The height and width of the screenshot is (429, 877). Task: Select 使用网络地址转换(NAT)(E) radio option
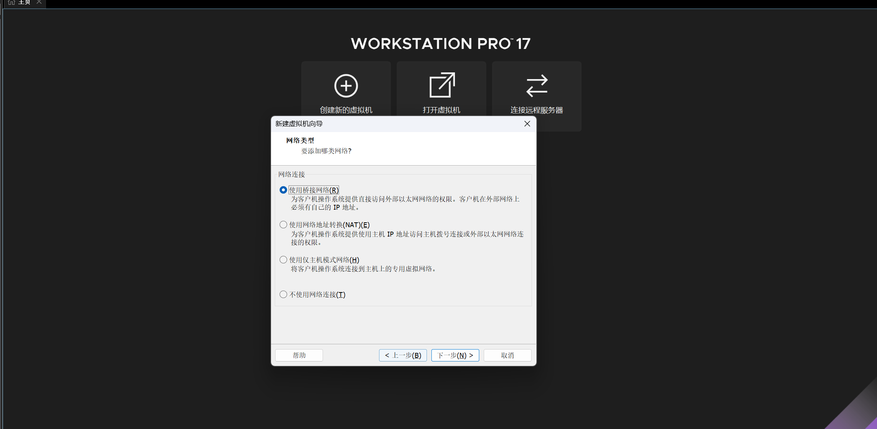283,225
